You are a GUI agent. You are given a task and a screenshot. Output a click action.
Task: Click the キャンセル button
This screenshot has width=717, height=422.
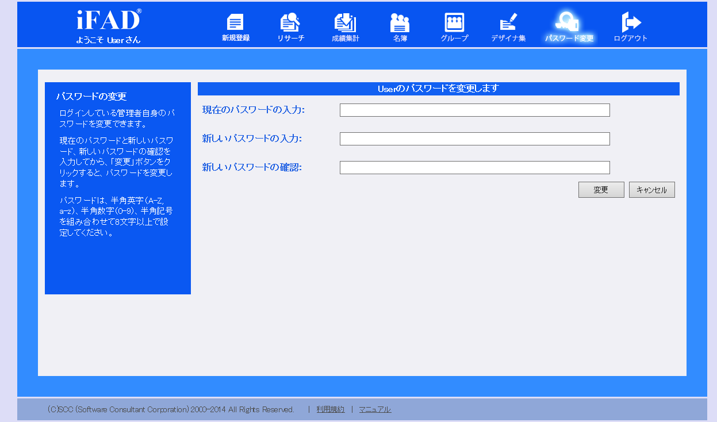point(652,190)
